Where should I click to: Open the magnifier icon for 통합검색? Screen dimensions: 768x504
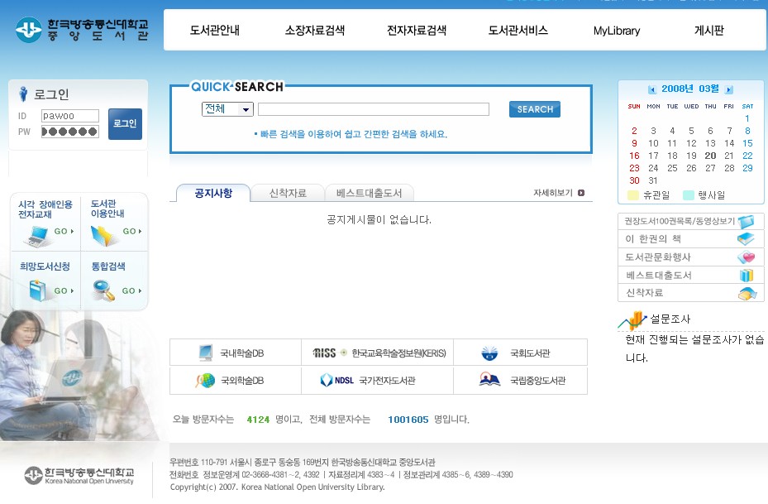coord(104,290)
